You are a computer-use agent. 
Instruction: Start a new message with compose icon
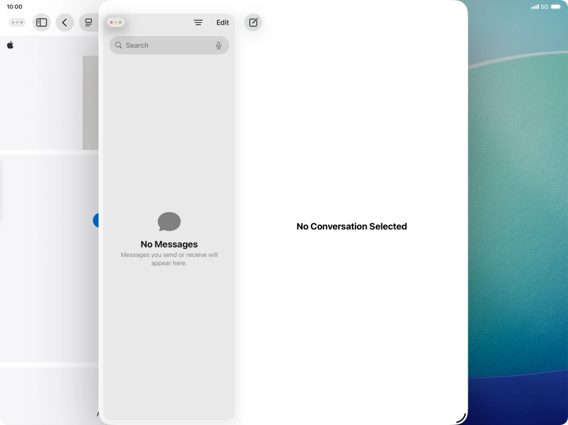253,22
